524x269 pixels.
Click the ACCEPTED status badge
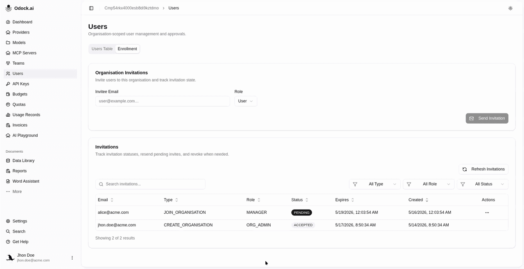pyautogui.click(x=303, y=225)
